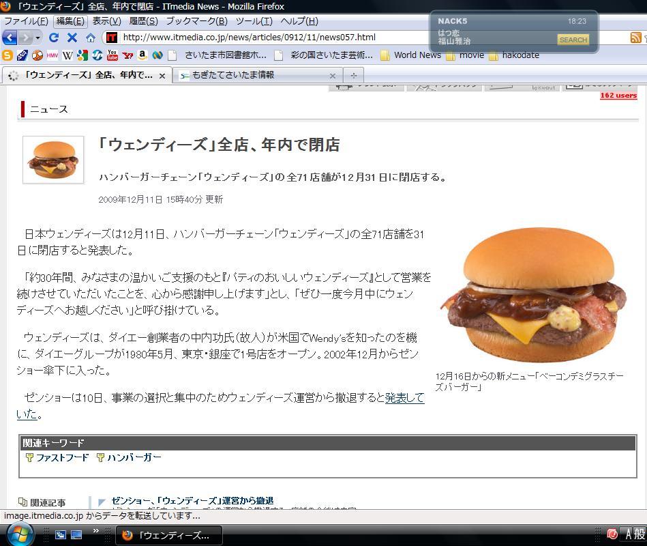Click the switch-windows quick launch icon
The width and height of the screenshot is (647, 546).
61,535
